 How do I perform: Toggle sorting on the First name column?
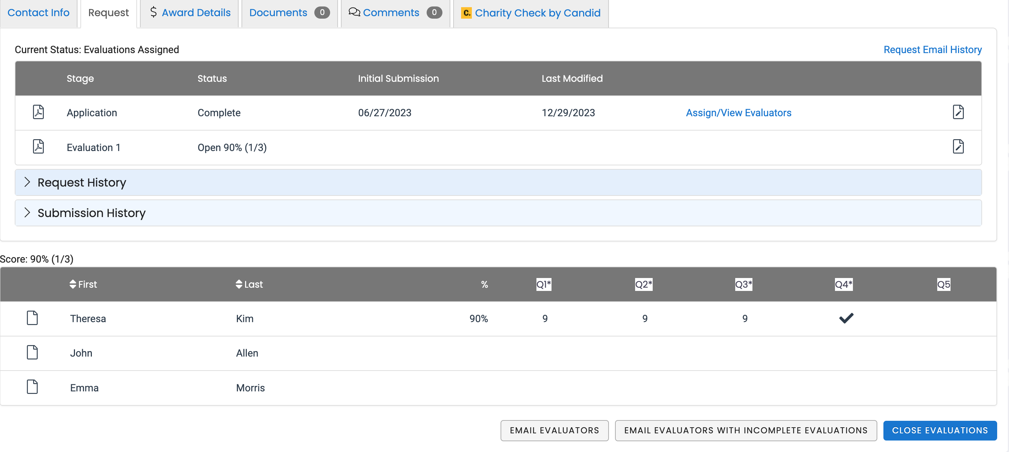[72, 284]
